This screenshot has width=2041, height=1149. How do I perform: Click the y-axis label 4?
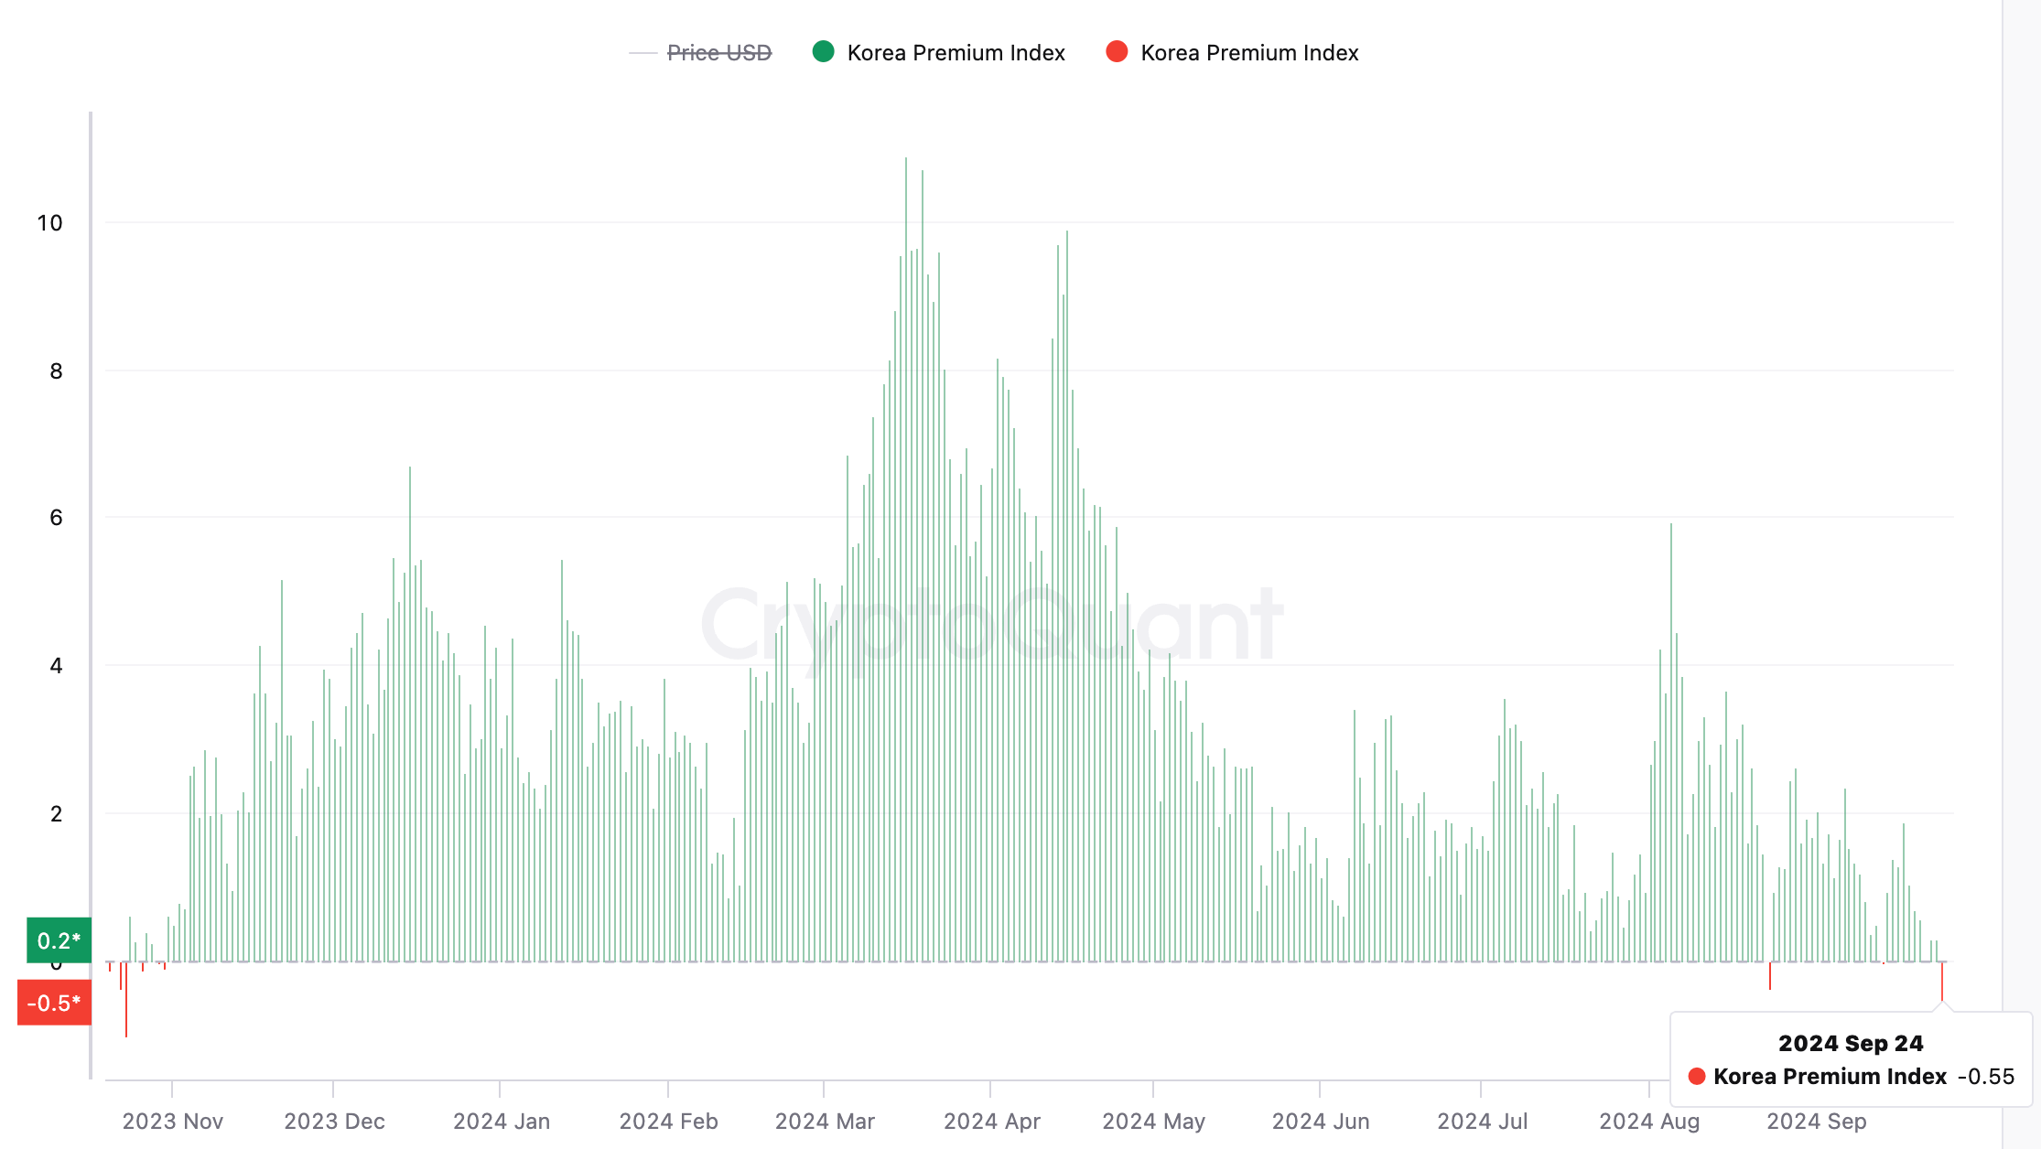tap(57, 666)
